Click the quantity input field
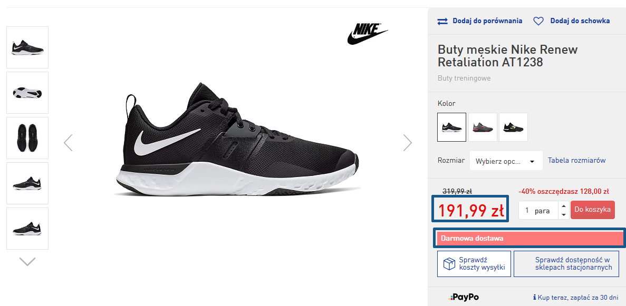The image size is (626, 306). [x=537, y=211]
